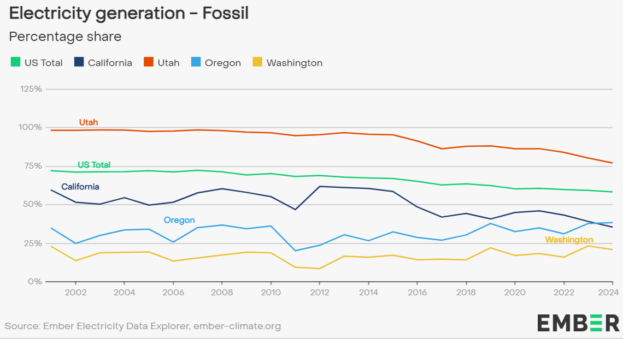Hide the Washington series via legend label
The image size is (623, 339).
tap(295, 63)
